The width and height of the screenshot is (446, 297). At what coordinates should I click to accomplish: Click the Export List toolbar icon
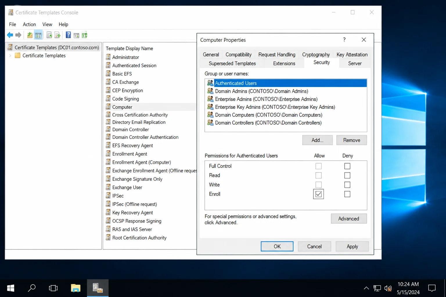coord(57,35)
